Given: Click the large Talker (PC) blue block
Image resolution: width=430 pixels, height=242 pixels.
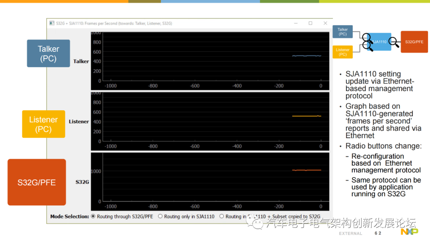Looking at the screenshot, I should [48, 53].
